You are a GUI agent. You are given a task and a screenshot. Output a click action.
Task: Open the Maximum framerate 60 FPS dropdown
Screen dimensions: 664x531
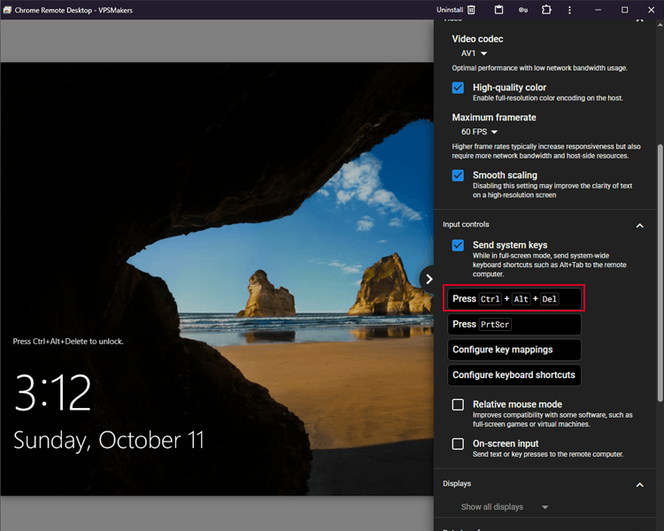click(x=479, y=132)
